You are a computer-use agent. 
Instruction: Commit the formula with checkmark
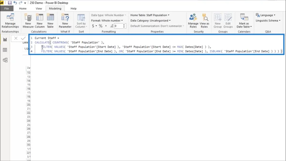coord(23,38)
